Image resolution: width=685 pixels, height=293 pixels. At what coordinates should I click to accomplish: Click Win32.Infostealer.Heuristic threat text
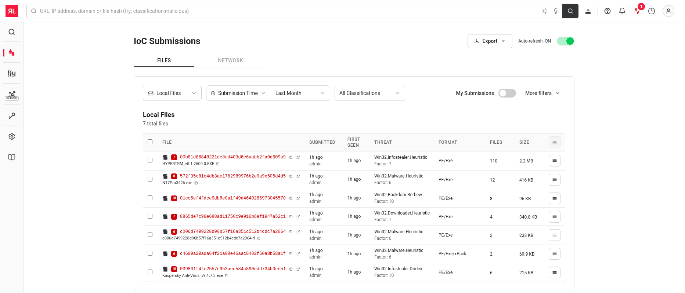click(x=401, y=157)
